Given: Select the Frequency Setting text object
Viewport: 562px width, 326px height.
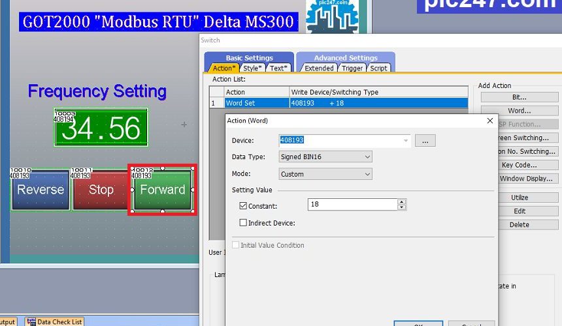Looking at the screenshot, I should [x=97, y=91].
